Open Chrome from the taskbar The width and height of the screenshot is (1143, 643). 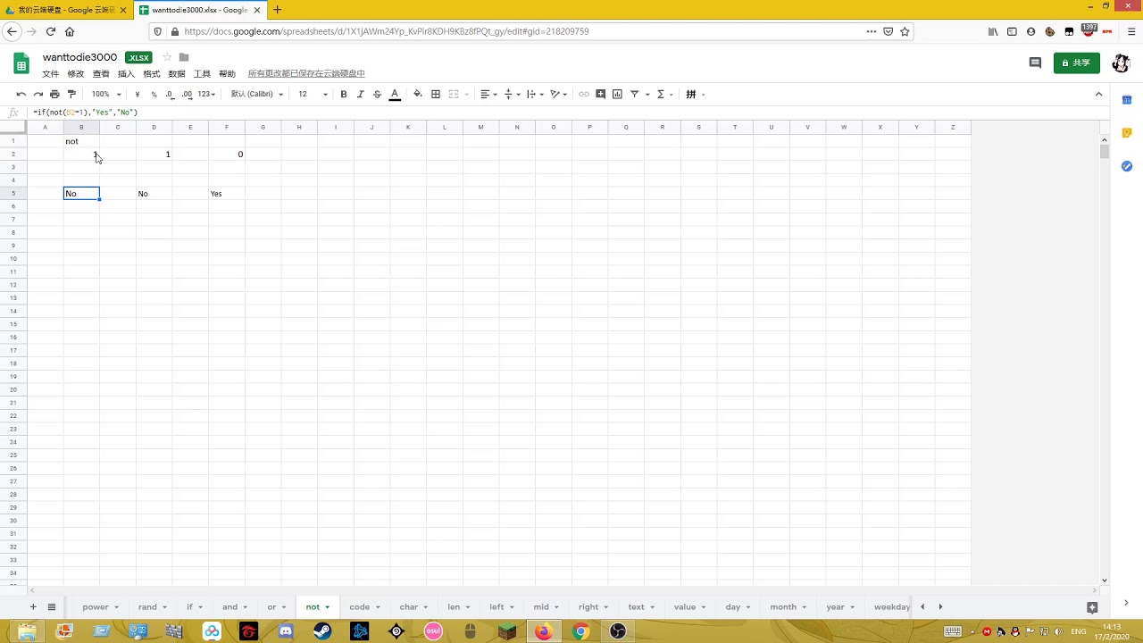[x=580, y=631]
